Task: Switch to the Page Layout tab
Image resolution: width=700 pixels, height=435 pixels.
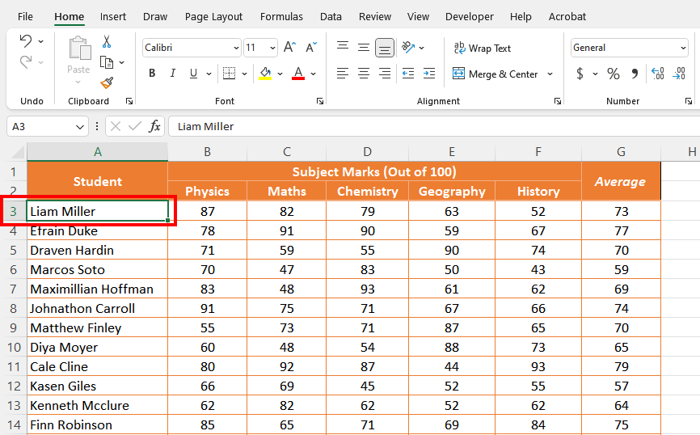Action: click(x=213, y=16)
